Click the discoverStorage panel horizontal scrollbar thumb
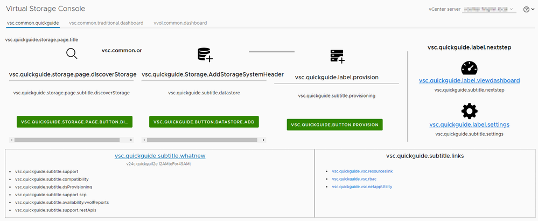538x221 pixels. 67,140
